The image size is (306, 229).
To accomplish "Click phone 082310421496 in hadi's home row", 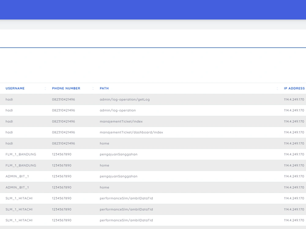I will coord(63,144).
